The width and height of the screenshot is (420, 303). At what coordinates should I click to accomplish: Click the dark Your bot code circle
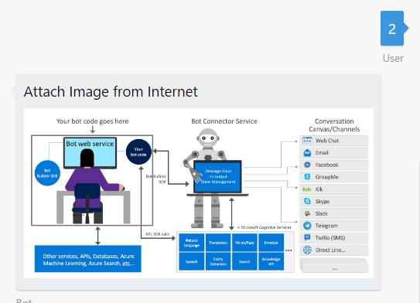tap(138, 151)
